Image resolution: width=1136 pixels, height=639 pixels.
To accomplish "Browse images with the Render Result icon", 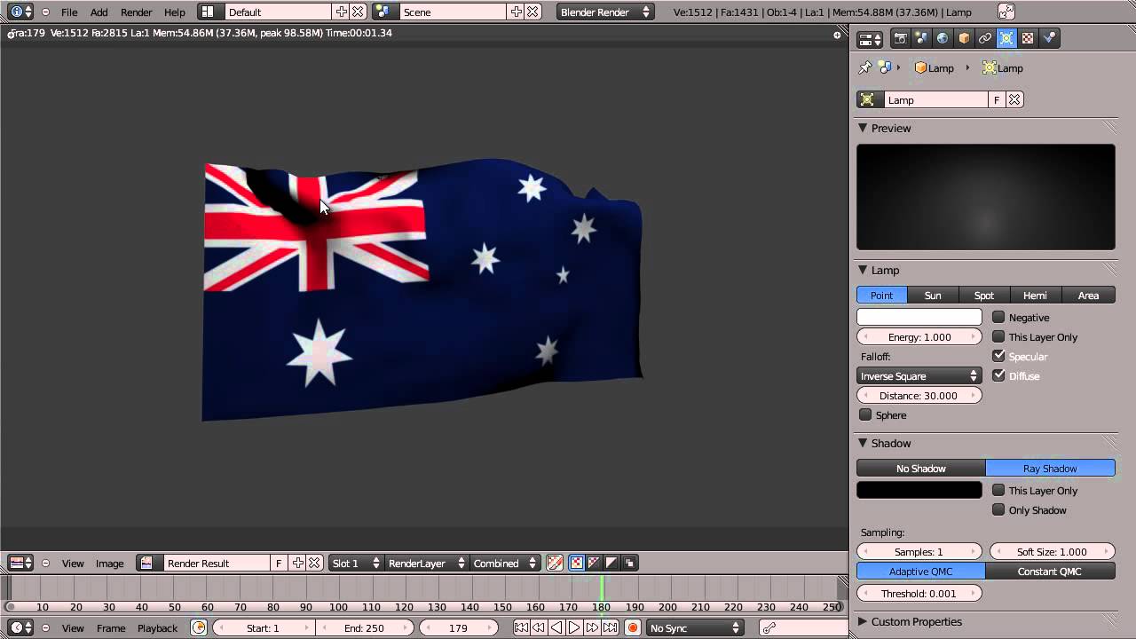I will pyautogui.click(x=150, y=563).
